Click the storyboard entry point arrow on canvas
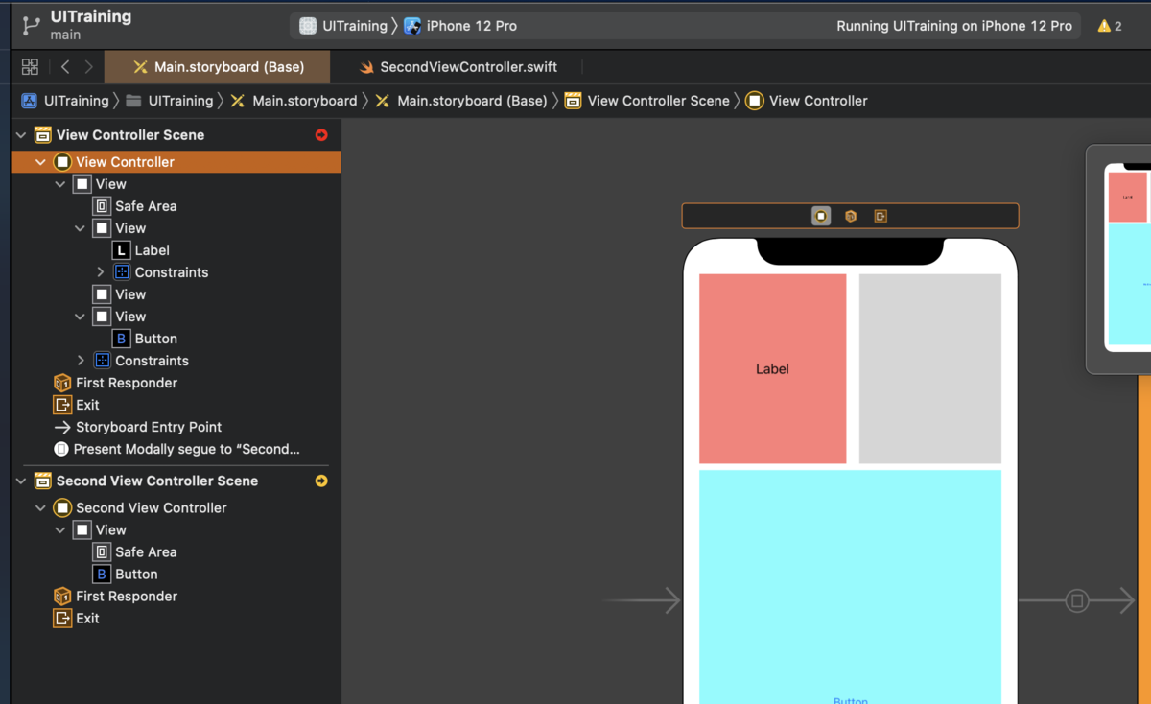 (x=643, y=601)
